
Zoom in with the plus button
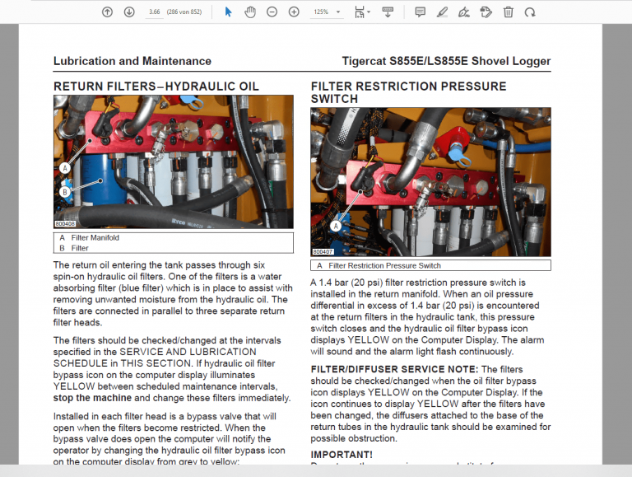pos(294,12)
